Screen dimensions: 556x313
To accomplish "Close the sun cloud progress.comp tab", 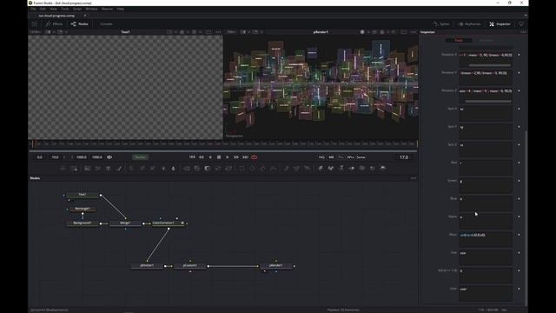I will pos(85,16).
